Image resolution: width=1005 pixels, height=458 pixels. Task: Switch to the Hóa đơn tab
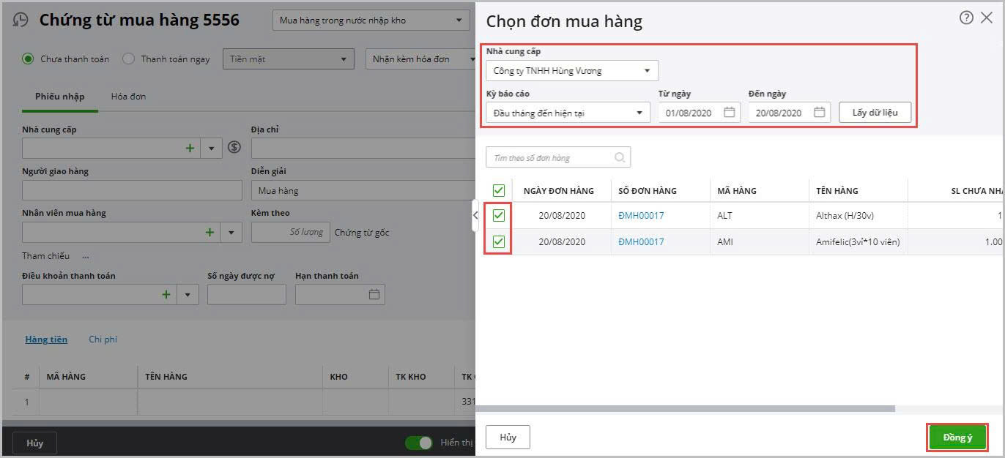(x=128, y=97)
